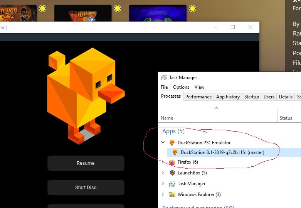Open the blue Midway game cover in LaunchBox
Viewport: 301px width, 208px height.
tap(158, 13)
